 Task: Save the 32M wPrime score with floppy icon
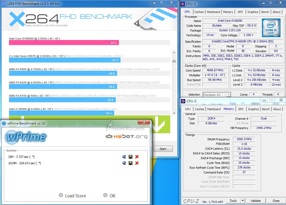(131, 157)
